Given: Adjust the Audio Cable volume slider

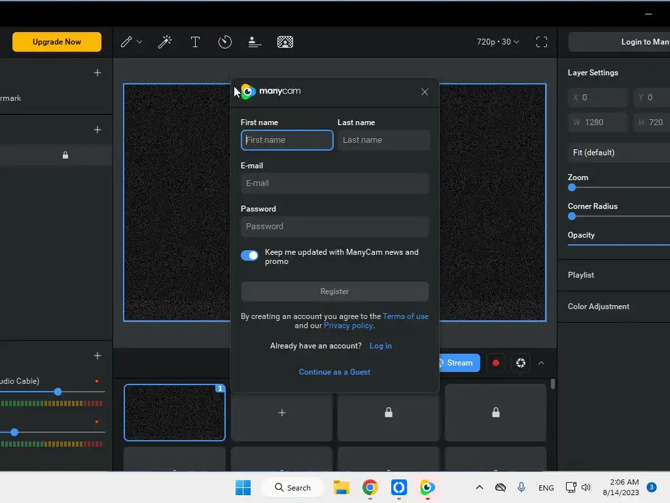Looking at the screenshot, I should coord(58,392).
